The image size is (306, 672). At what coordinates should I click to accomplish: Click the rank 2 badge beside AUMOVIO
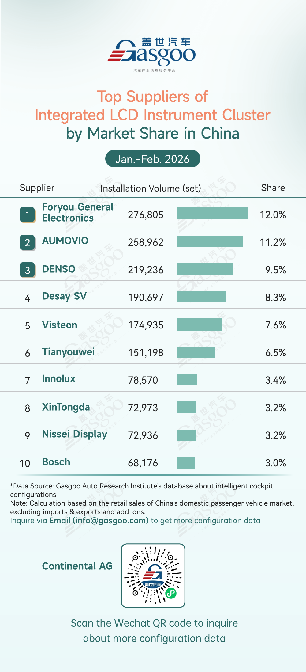pyautogui.click(x=28, y=242)
